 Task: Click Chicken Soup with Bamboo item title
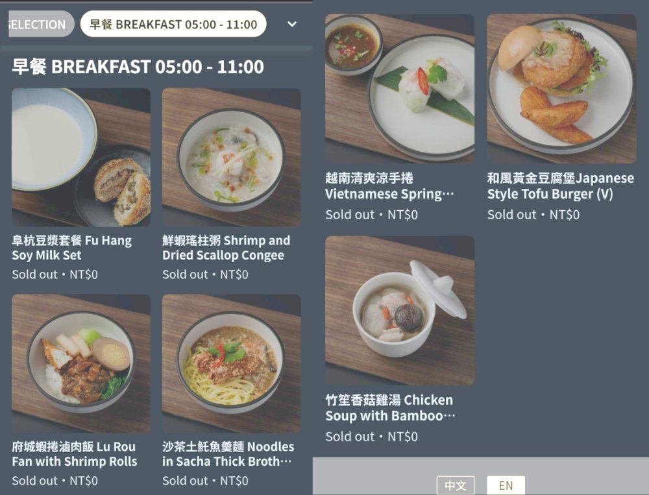(390, 407)
